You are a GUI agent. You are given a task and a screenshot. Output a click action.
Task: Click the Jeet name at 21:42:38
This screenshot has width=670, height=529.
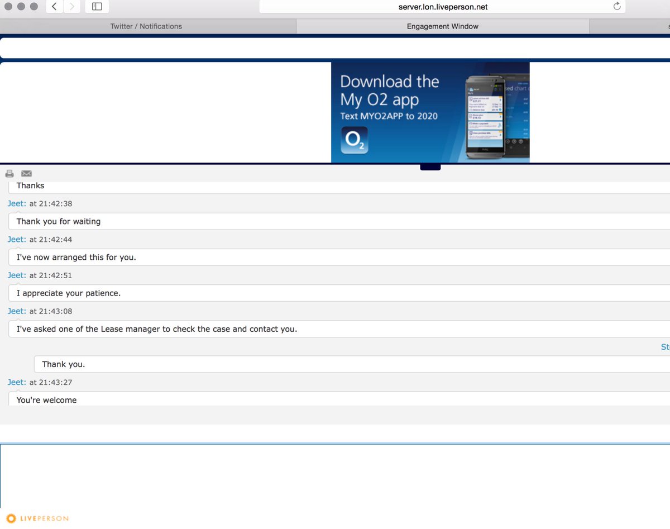pos(17,204)
